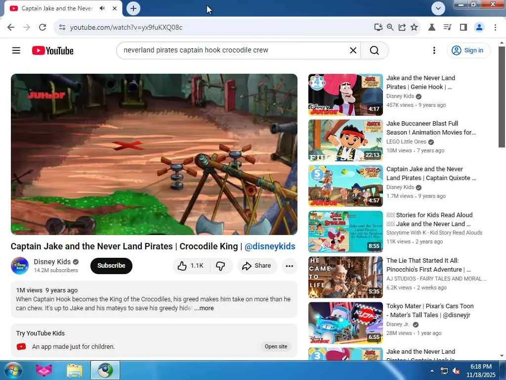
Task: Toggle the browser side panel icon
Action: tap(464, 27)
